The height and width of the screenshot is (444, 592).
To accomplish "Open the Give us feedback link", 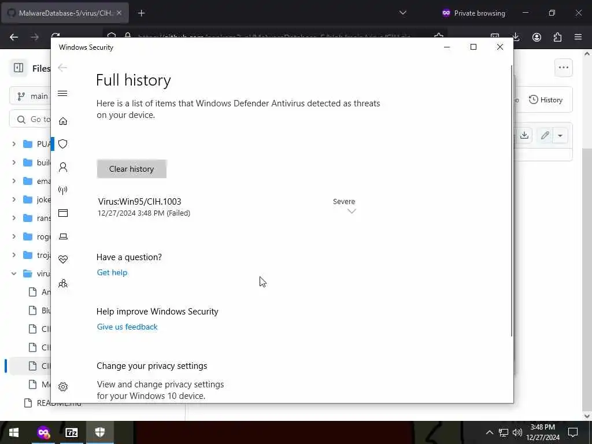I will coord(127,327).
